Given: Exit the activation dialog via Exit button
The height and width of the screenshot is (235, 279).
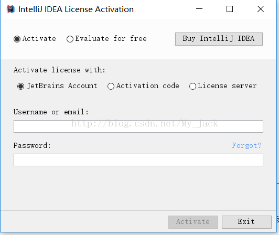Looking at the screenshot, I should pyautogui.click(x=246, y=222).
